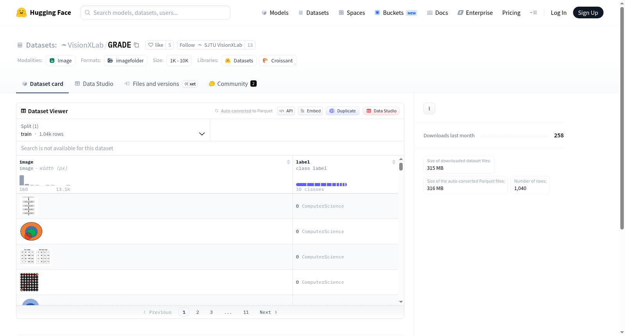The image size is (625, 336).
Task: Open the black grid thumbnail
Action: click(x=29, y=282)
